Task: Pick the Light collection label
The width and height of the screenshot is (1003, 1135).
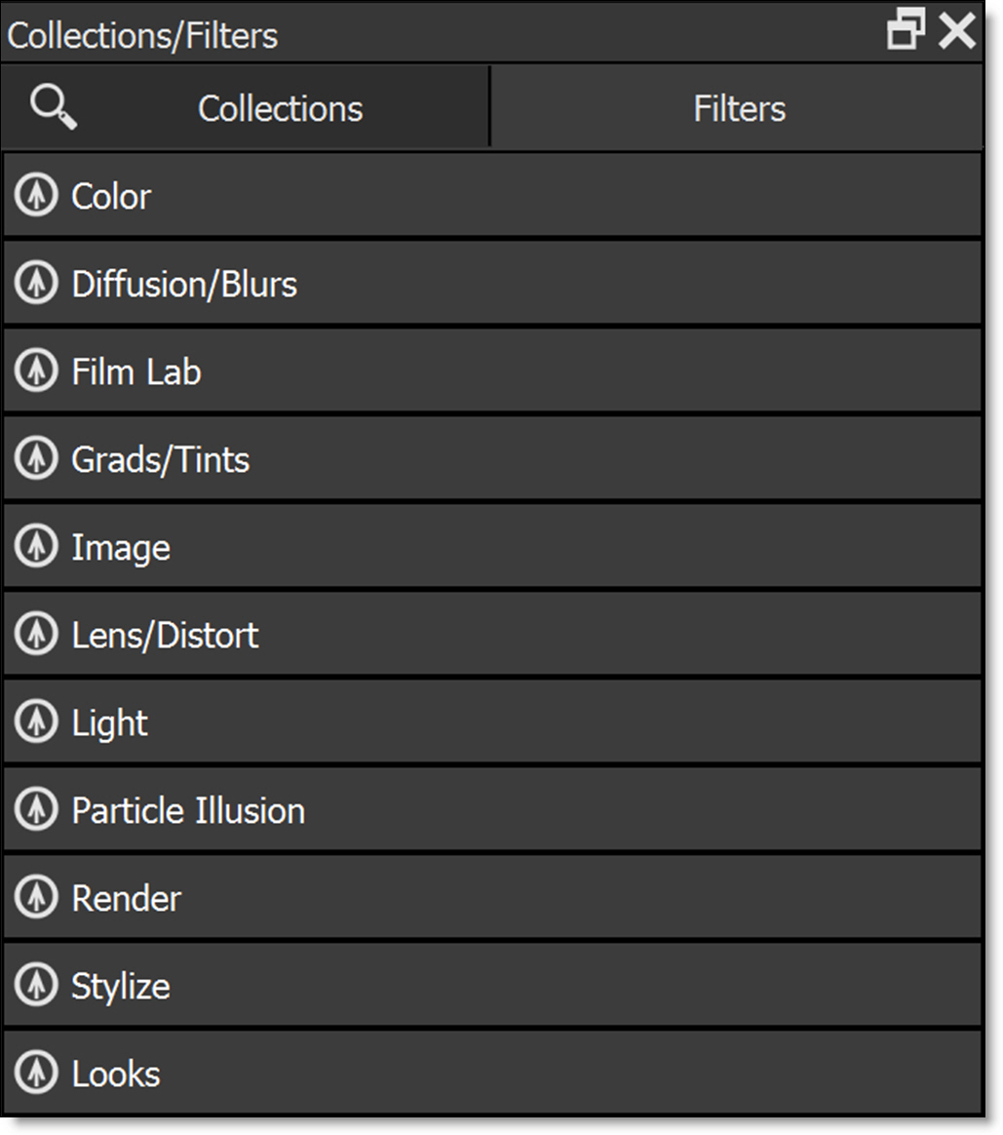Action: point(109,723)
